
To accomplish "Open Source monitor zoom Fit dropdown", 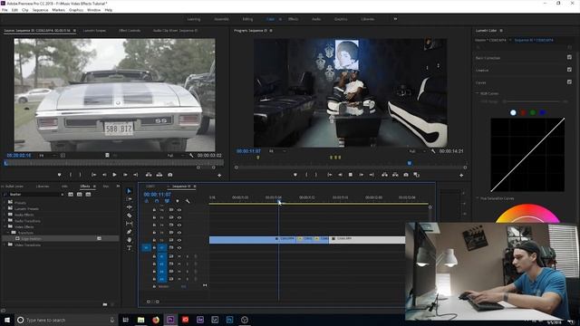I will click(48, 156).
